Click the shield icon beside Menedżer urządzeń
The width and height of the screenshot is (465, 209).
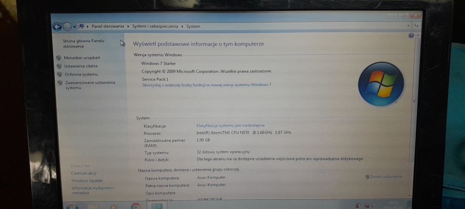click(59, 58)
